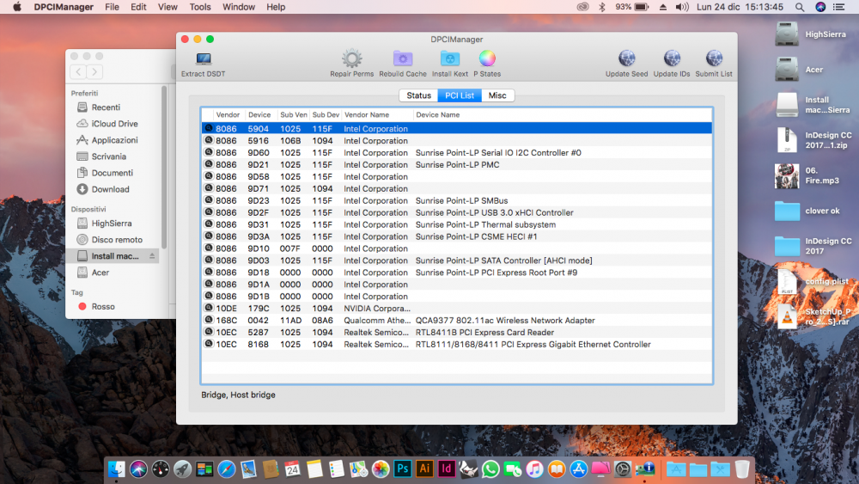Open the P States color wheel tool
Image resolution: width=859 pixels, height=484 pixels.
[487, 58]
